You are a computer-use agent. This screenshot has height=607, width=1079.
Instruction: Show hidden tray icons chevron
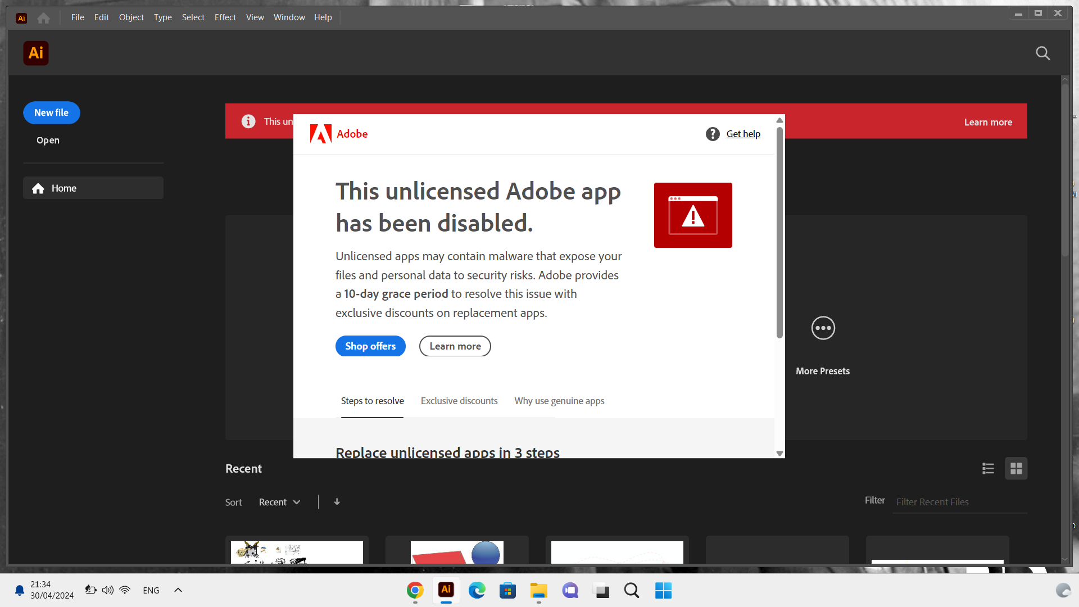178,590
